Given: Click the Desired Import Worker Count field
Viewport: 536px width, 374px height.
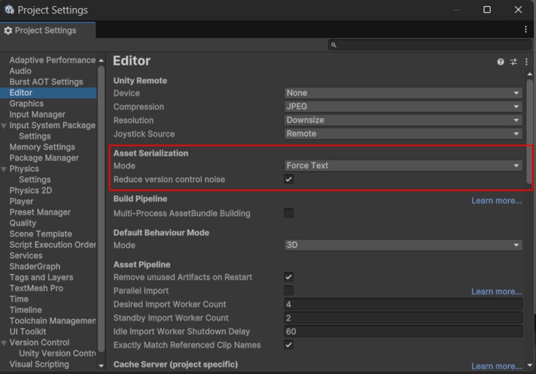Looking at the screenshot, I should point(403,304).
